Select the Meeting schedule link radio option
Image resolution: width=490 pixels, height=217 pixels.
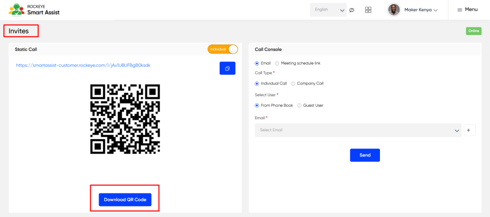pos(277,63)
